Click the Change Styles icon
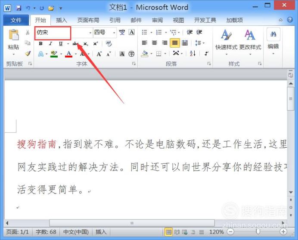The height and width of the screenshot is (240, 298). coord(250,35)
